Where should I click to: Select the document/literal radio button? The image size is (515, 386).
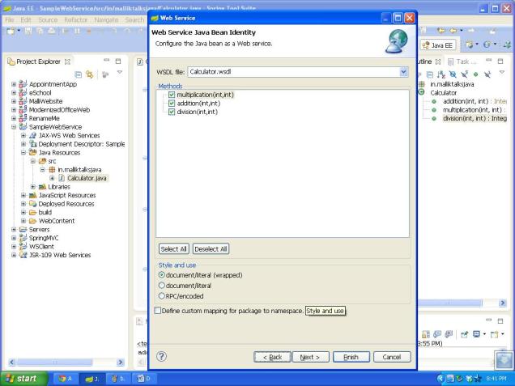(x=162, y=286)
